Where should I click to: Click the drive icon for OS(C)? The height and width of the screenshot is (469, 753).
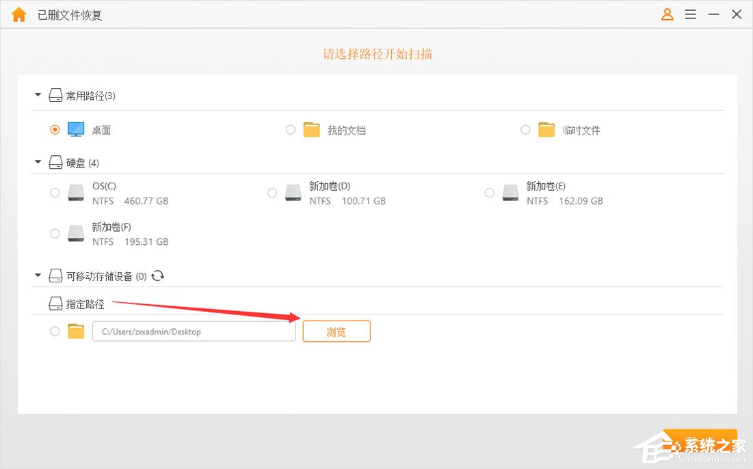coord(76,193)
